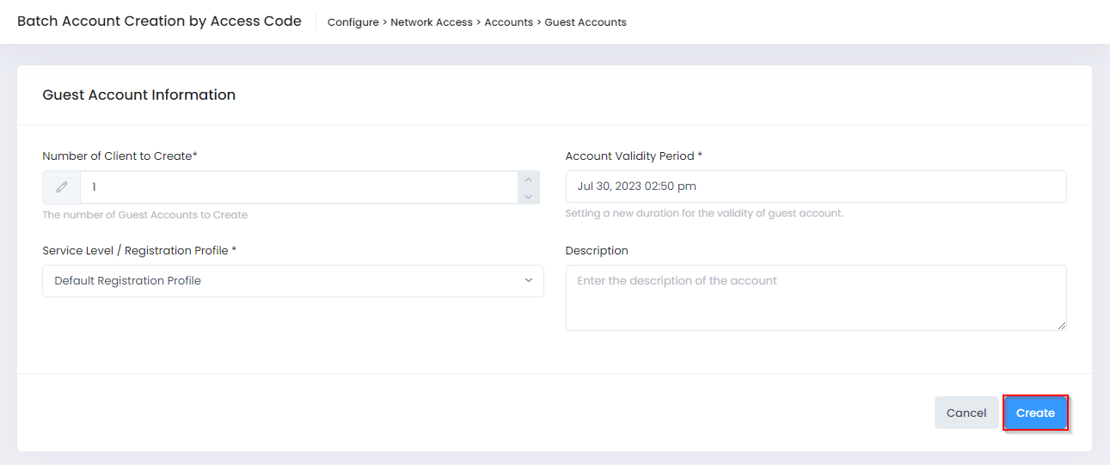
Task: Click the Description box resize handle
Action: click(x=1062, y=326)
